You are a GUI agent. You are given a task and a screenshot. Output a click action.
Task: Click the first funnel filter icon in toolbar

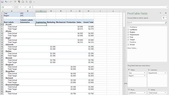point(15,2)
